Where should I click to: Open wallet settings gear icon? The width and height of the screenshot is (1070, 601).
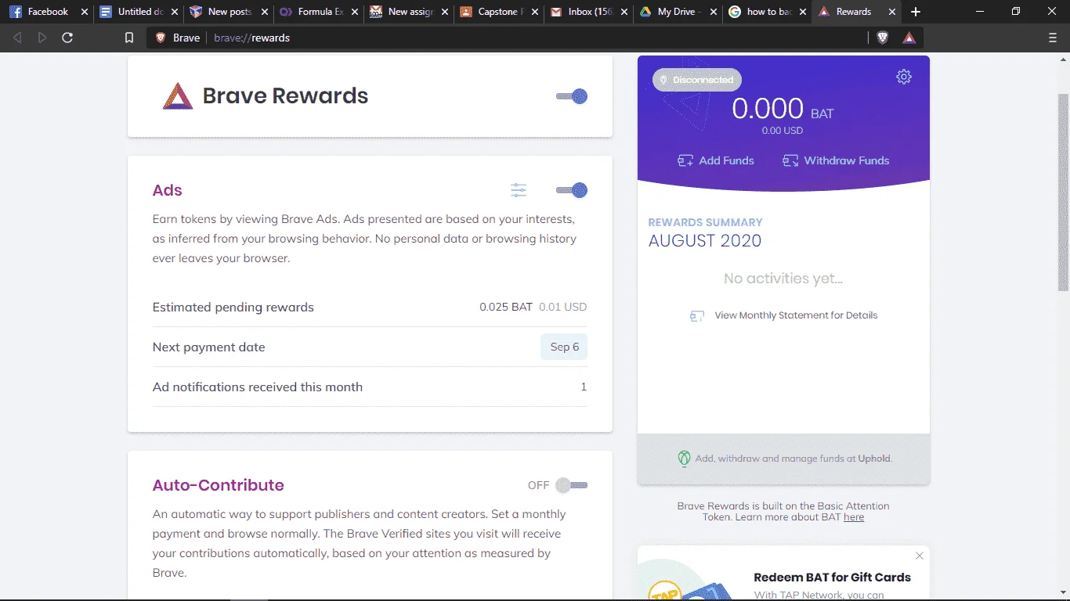(904, 77)
